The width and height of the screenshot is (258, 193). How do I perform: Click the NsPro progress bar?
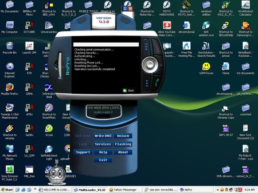click(106, 45)
